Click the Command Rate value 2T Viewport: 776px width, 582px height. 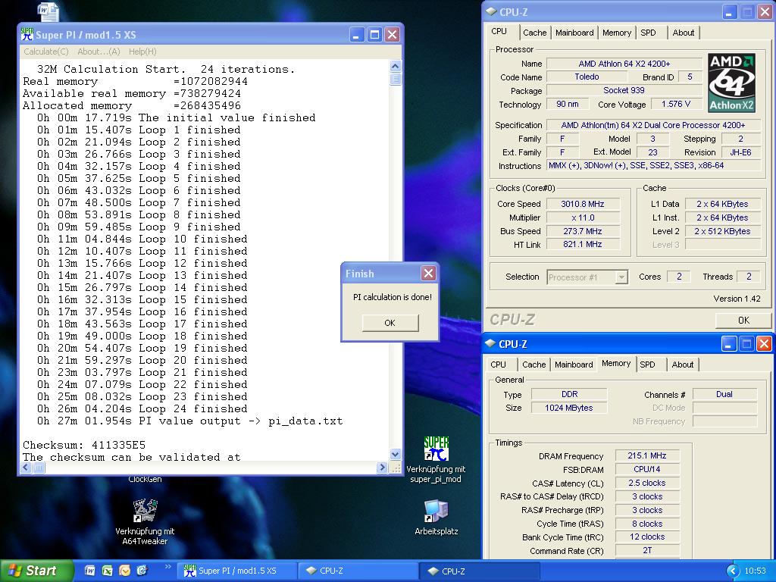pos(647,550)
